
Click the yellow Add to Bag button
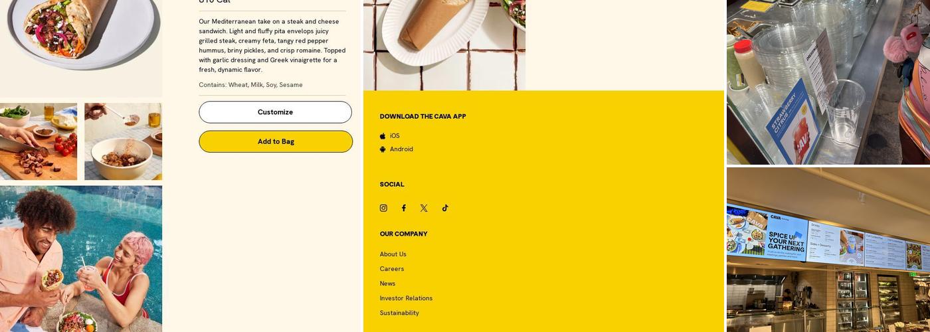coord(276,141)
